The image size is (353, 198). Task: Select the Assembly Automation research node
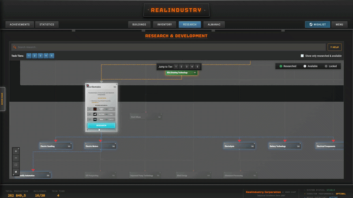coord(33,176)
